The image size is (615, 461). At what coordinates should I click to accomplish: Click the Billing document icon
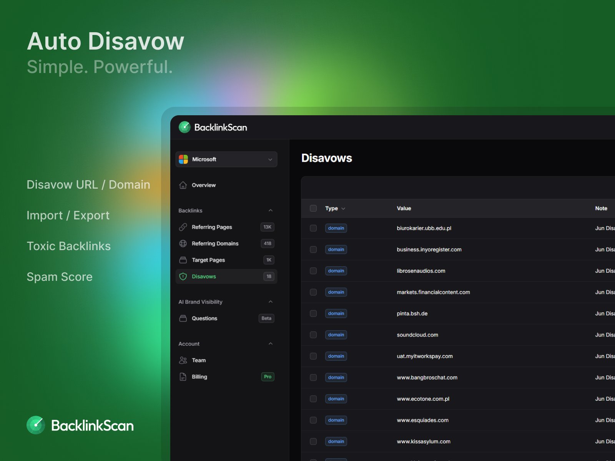tap(183, 377)
